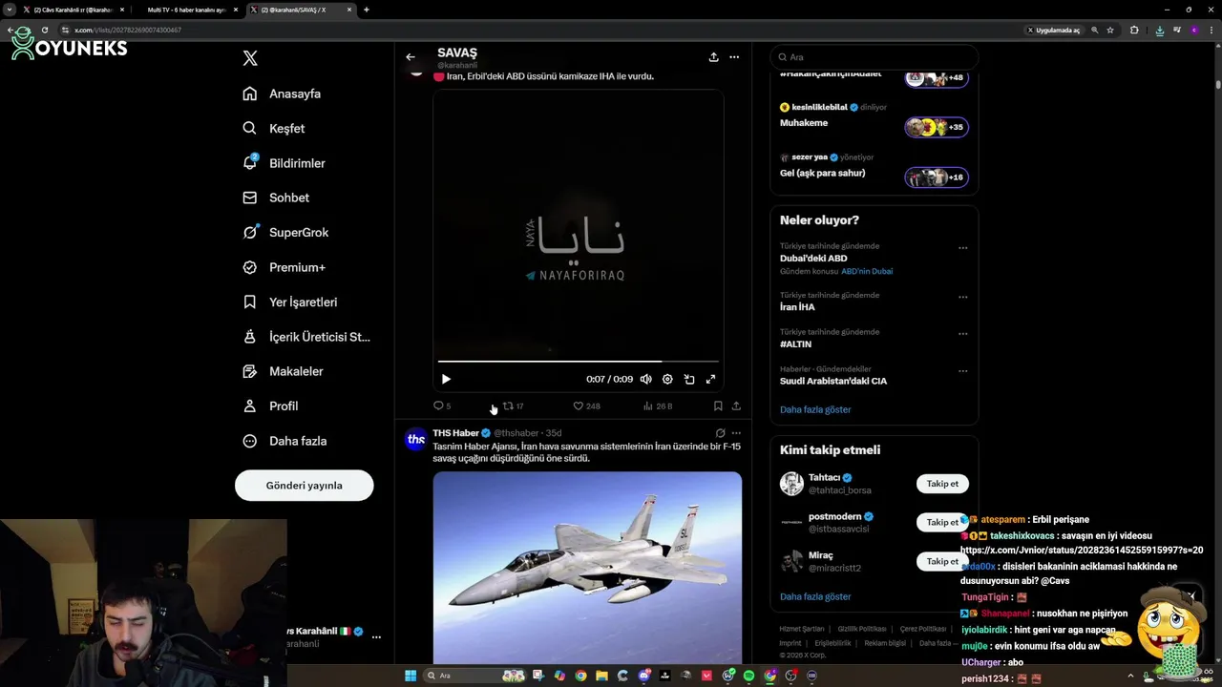
Task: Join the Gel (aşk para sahur) space
Action: click(x=874, y=173)
